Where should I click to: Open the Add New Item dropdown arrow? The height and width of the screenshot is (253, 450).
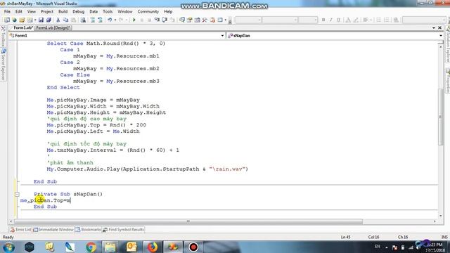(35, 20)
